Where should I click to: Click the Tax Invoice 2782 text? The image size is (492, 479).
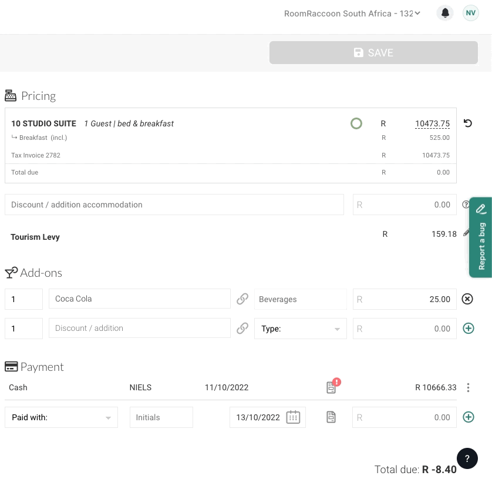[36, 155]
